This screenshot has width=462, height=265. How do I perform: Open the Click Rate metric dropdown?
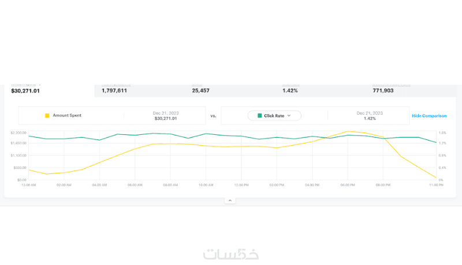(274, 116)
